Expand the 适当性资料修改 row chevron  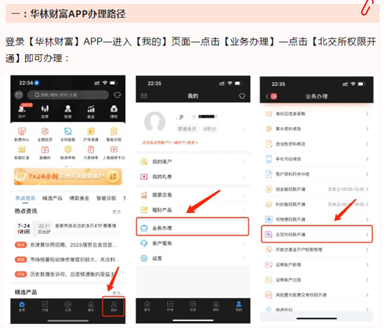(367, 144)
